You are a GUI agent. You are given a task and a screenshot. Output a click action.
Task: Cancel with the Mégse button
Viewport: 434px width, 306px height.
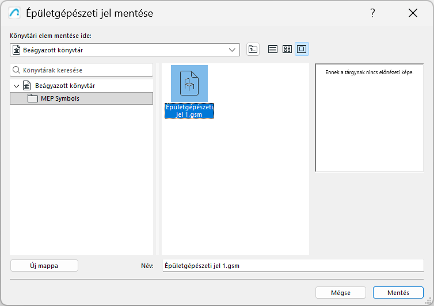coord(341,292)
